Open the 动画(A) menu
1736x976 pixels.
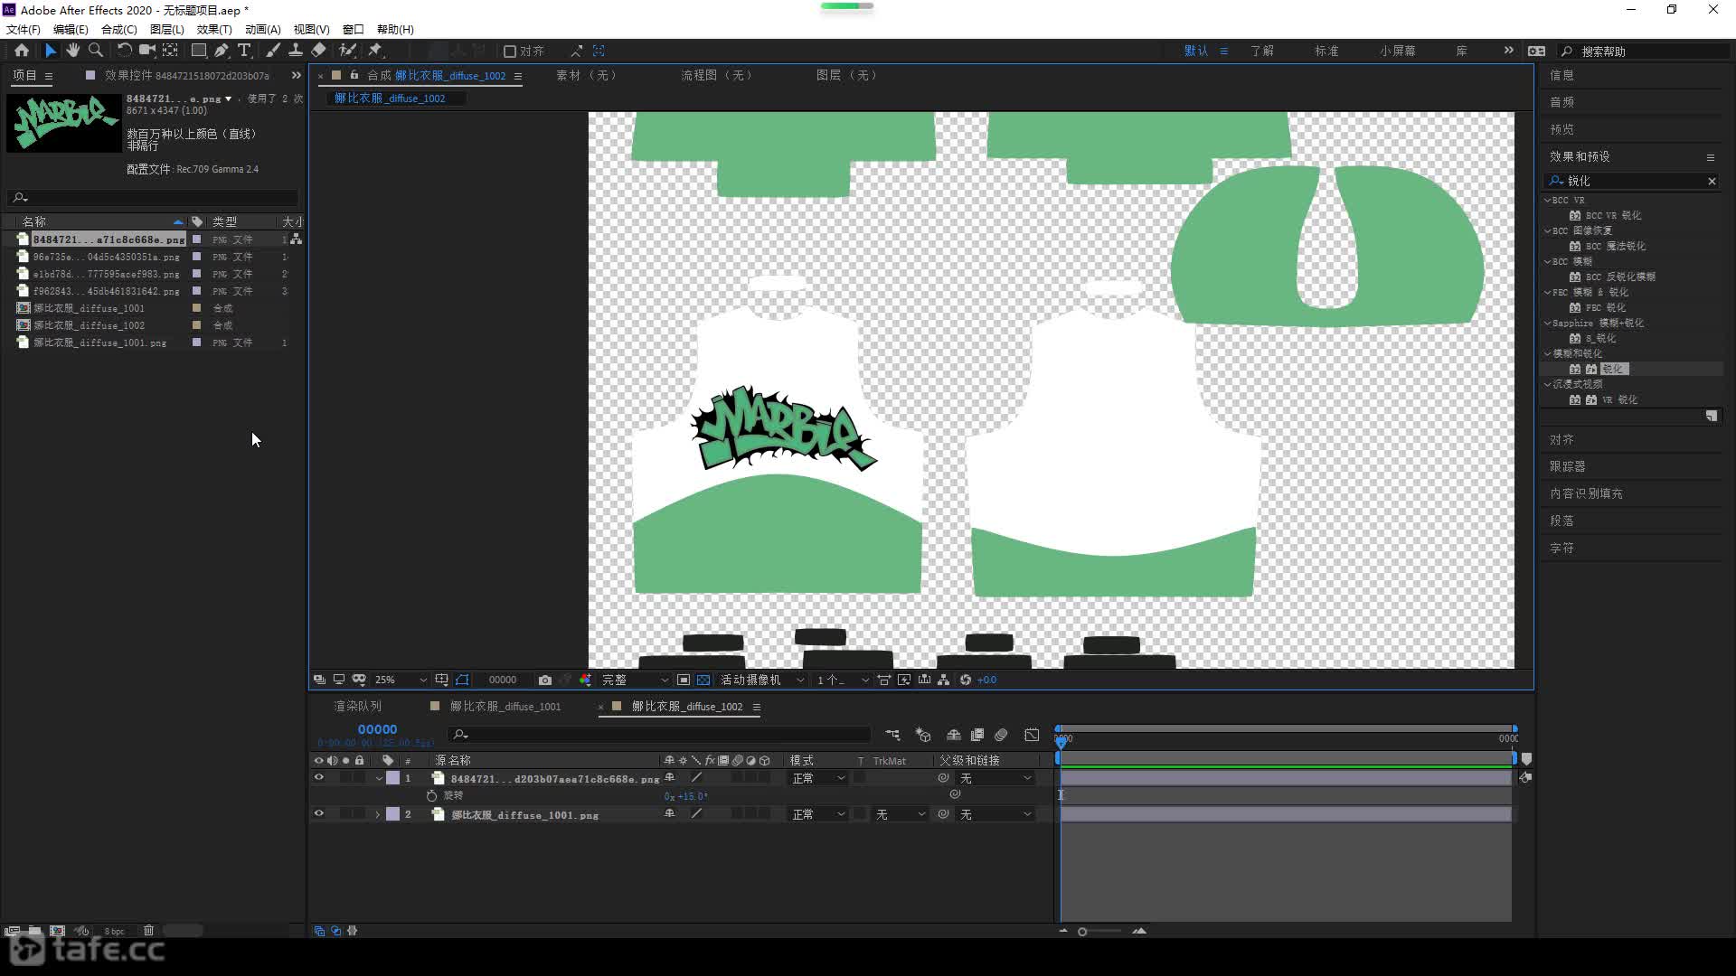(x=263, y=29)
